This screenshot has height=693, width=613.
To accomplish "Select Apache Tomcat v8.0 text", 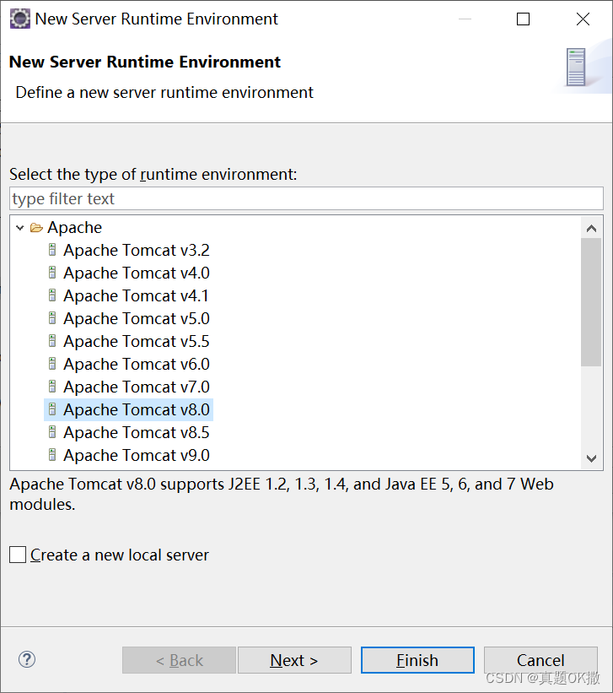I will pyautogui.click(x=137, y=410).
